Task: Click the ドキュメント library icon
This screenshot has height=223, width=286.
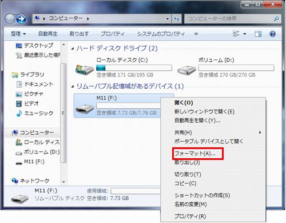Action: (19, 84)
